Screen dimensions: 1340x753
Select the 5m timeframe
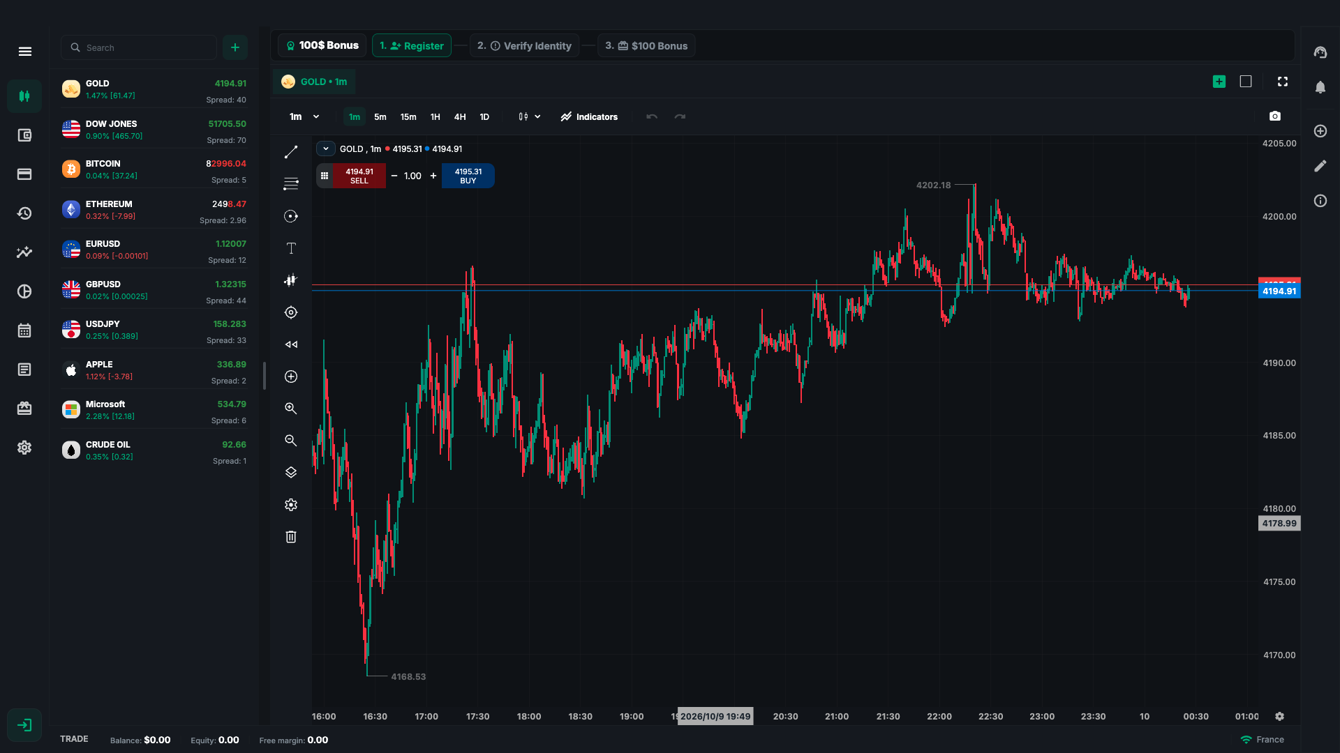tap(380, 117)
